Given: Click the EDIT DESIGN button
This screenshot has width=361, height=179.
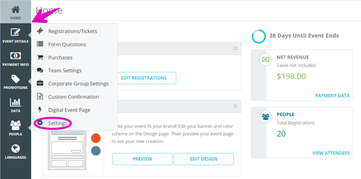Looking at the screenshot, I should (x=203, y=159).
